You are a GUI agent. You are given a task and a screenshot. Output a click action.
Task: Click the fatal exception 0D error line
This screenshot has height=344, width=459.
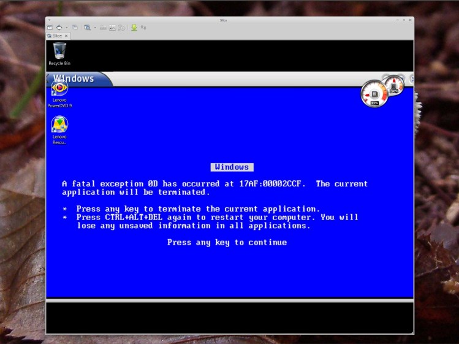tap(215, 184)
